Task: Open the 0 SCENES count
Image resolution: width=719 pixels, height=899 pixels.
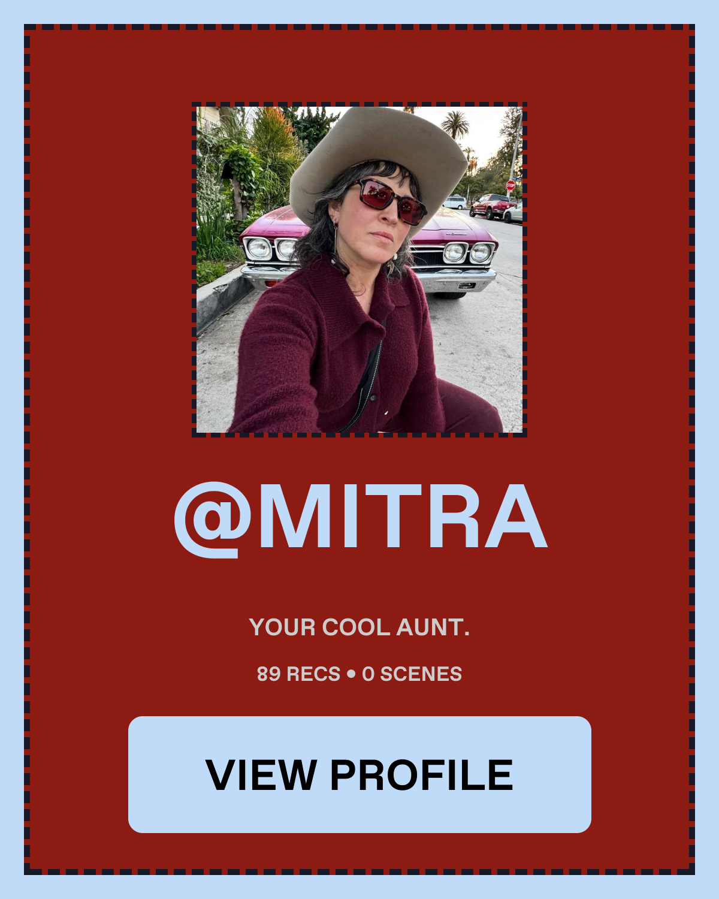Action: (412, 674)
